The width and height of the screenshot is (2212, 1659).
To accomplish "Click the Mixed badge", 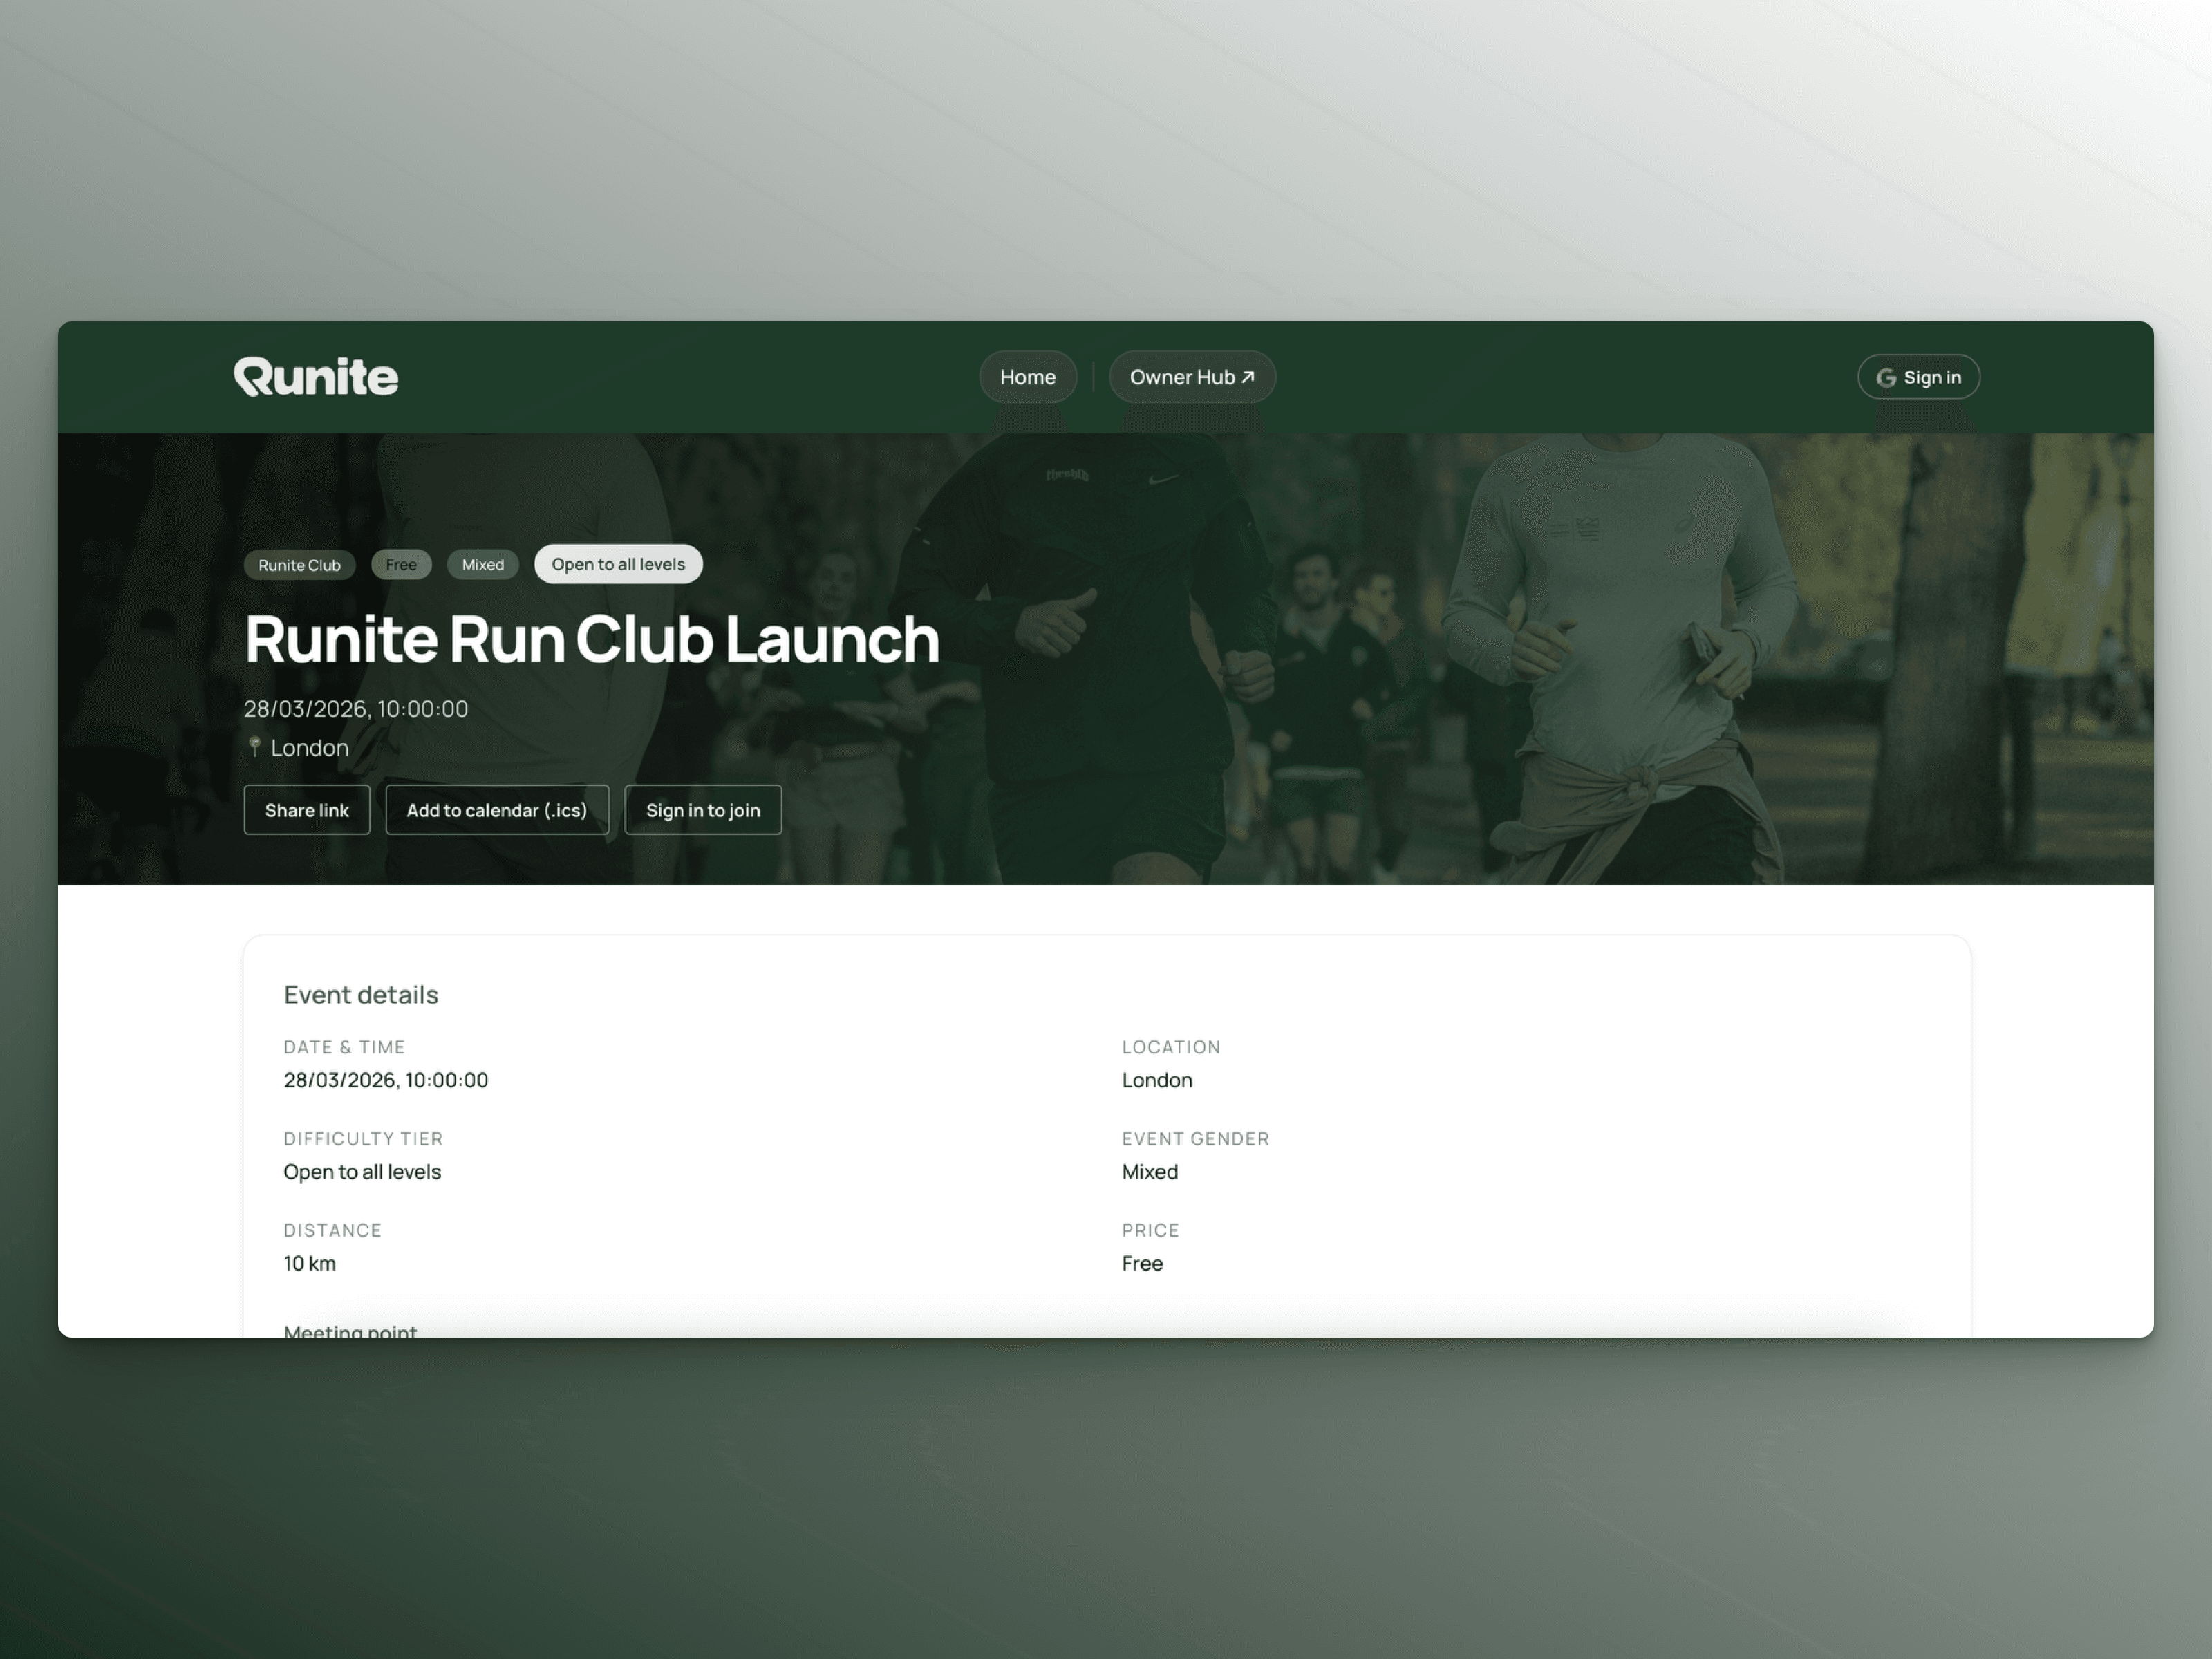I will click(x=482, y=565).
